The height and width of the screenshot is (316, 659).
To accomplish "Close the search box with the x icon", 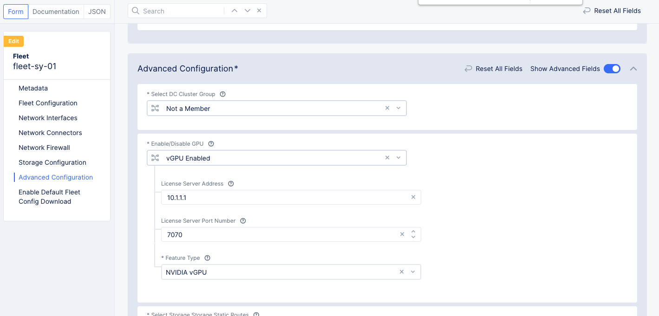I will (259, 10).
